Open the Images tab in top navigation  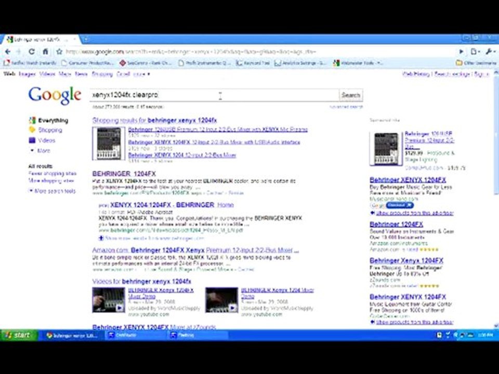27,74
